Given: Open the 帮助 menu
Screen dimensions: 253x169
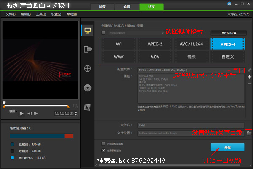Looking at the screenshot, I should coord(72,14).
